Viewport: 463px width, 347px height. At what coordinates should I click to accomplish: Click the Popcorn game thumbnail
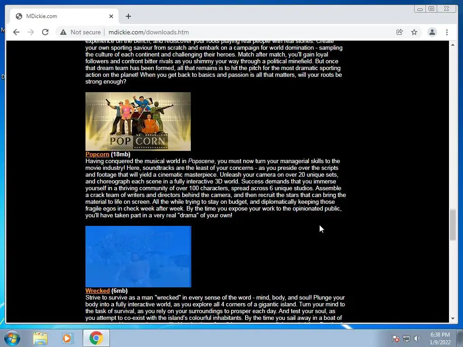(x=138, y=121)
